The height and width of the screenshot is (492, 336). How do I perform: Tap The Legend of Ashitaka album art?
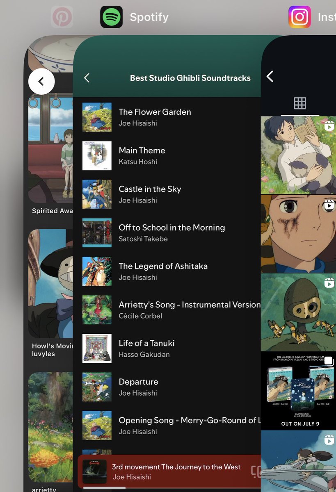(x=97, y=271)
